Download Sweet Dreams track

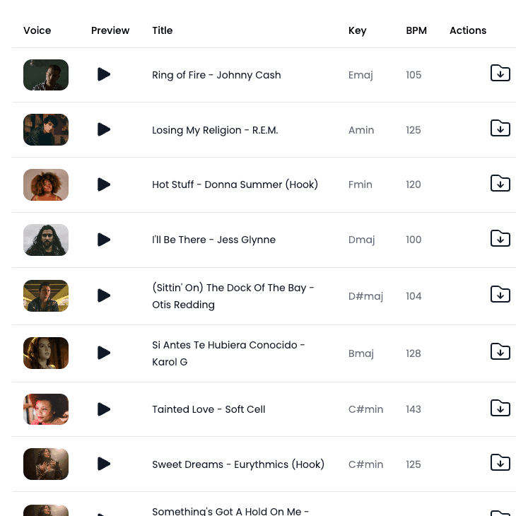500,462
